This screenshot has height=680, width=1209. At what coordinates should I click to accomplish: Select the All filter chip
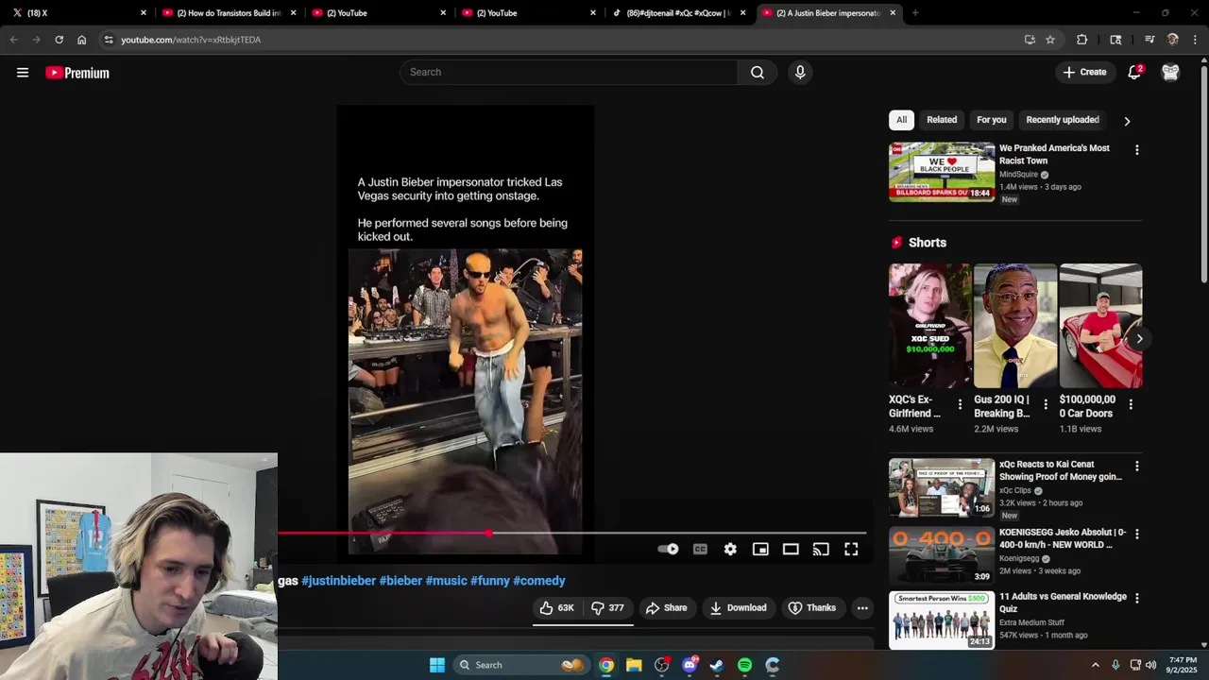click(901, 120)
